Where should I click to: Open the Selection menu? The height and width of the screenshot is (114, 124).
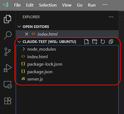(x=48, y=5)
